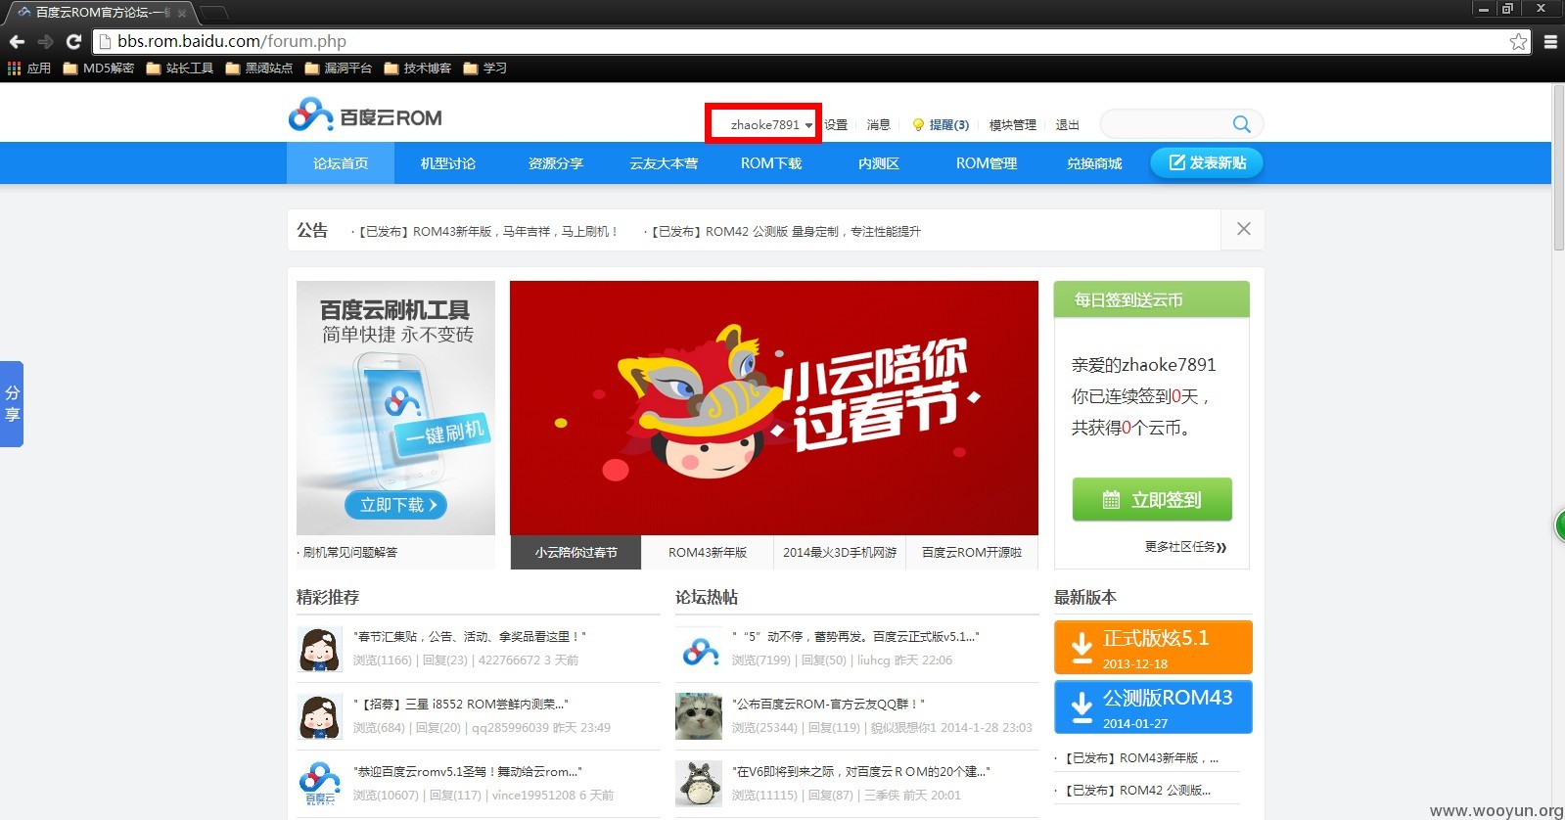Open the 消息 link
Screen dimensions: 1565x820
click(x=879, y=125)
